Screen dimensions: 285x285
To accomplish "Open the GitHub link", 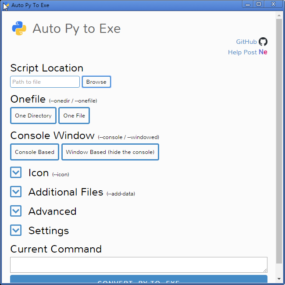I will click(246, 42).
